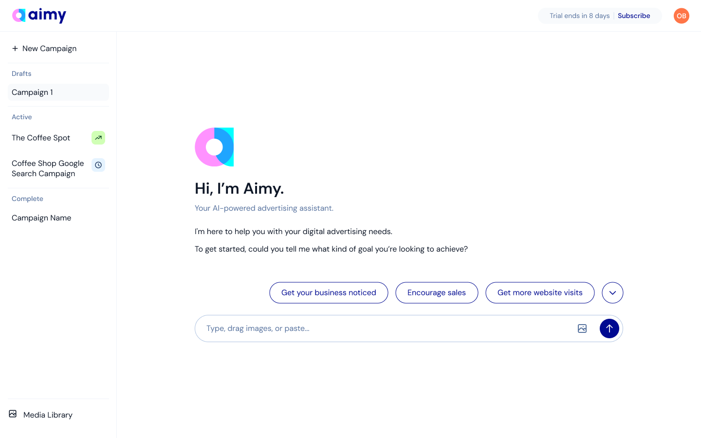Open the OB user avatar menu
701x438 pixels.
(681, 16)
